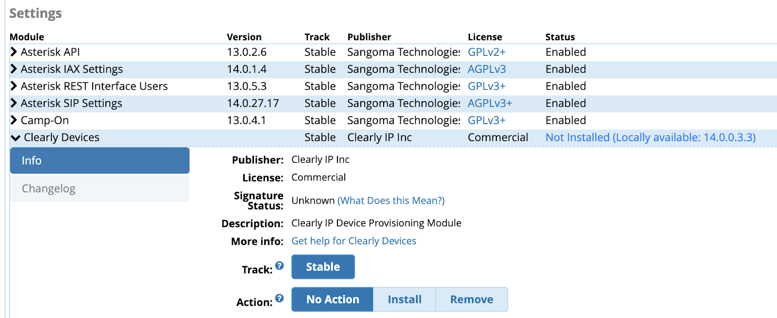Click the Track help question-mark icon
Viewport: 777px width, 318px height.
pyautogui.click(x=279, y=265)
